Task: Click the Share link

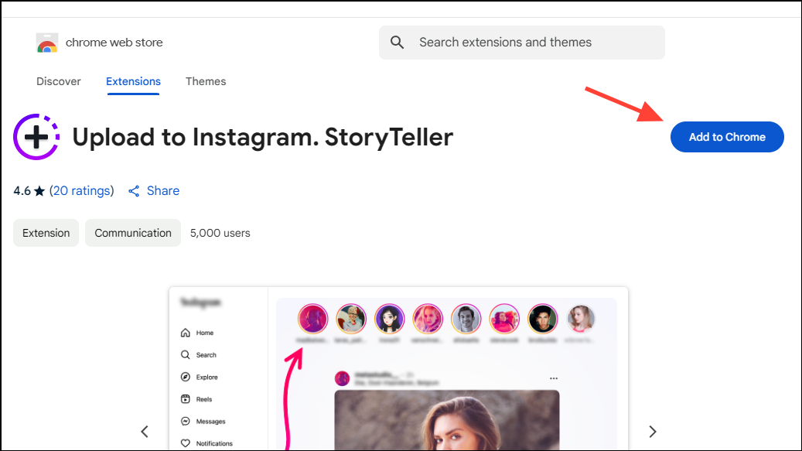Action: pos(163,191)
